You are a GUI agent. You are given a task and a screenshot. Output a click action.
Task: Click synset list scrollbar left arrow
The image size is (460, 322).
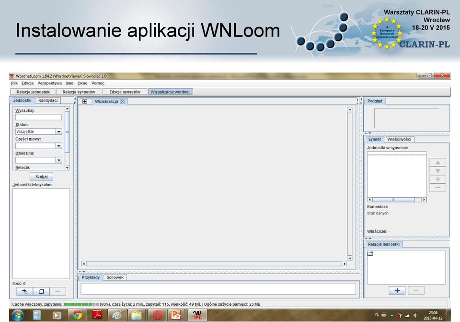click(x=370, y=200)
